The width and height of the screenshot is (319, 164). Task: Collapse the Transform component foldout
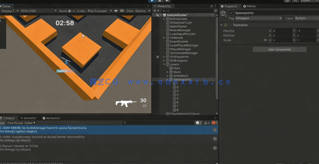221,25
